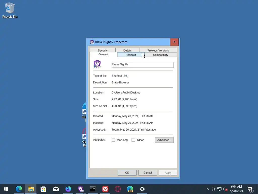Click the Show desktop strip on the taskbar
Image resolution: width=258 pixels, height=194 pixels.
[x=257, y=189]
